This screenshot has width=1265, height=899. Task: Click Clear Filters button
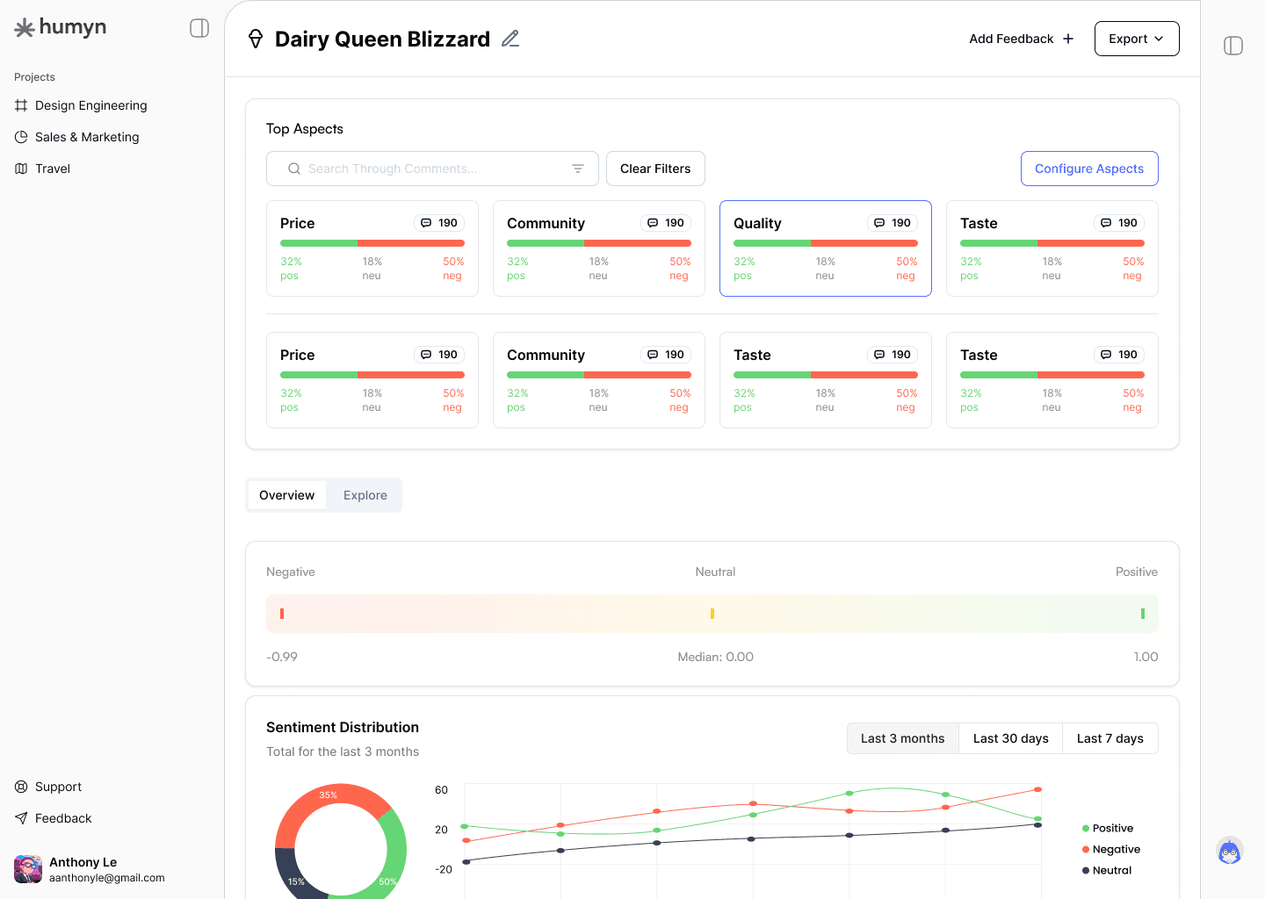click(655, 169)
